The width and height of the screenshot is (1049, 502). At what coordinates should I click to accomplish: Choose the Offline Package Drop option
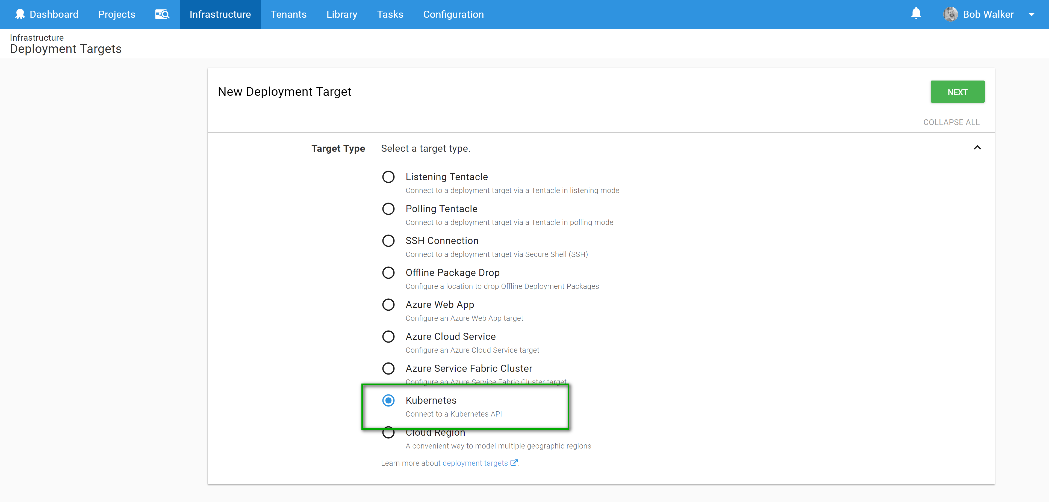pyautogui.click(x=388, y=272)
